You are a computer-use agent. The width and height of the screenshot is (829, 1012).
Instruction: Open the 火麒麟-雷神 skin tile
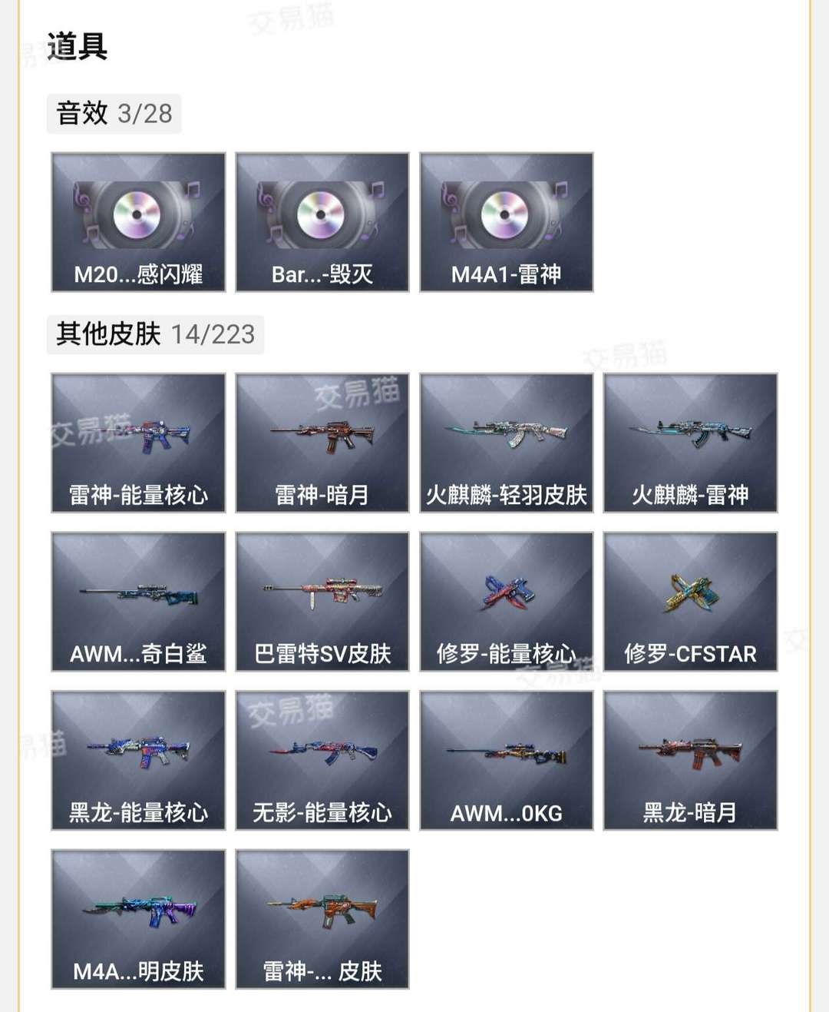(691, 443)
